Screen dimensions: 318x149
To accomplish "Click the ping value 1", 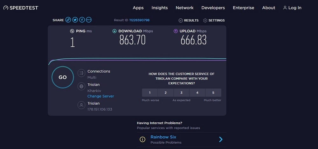I will (x=73, y=43).
